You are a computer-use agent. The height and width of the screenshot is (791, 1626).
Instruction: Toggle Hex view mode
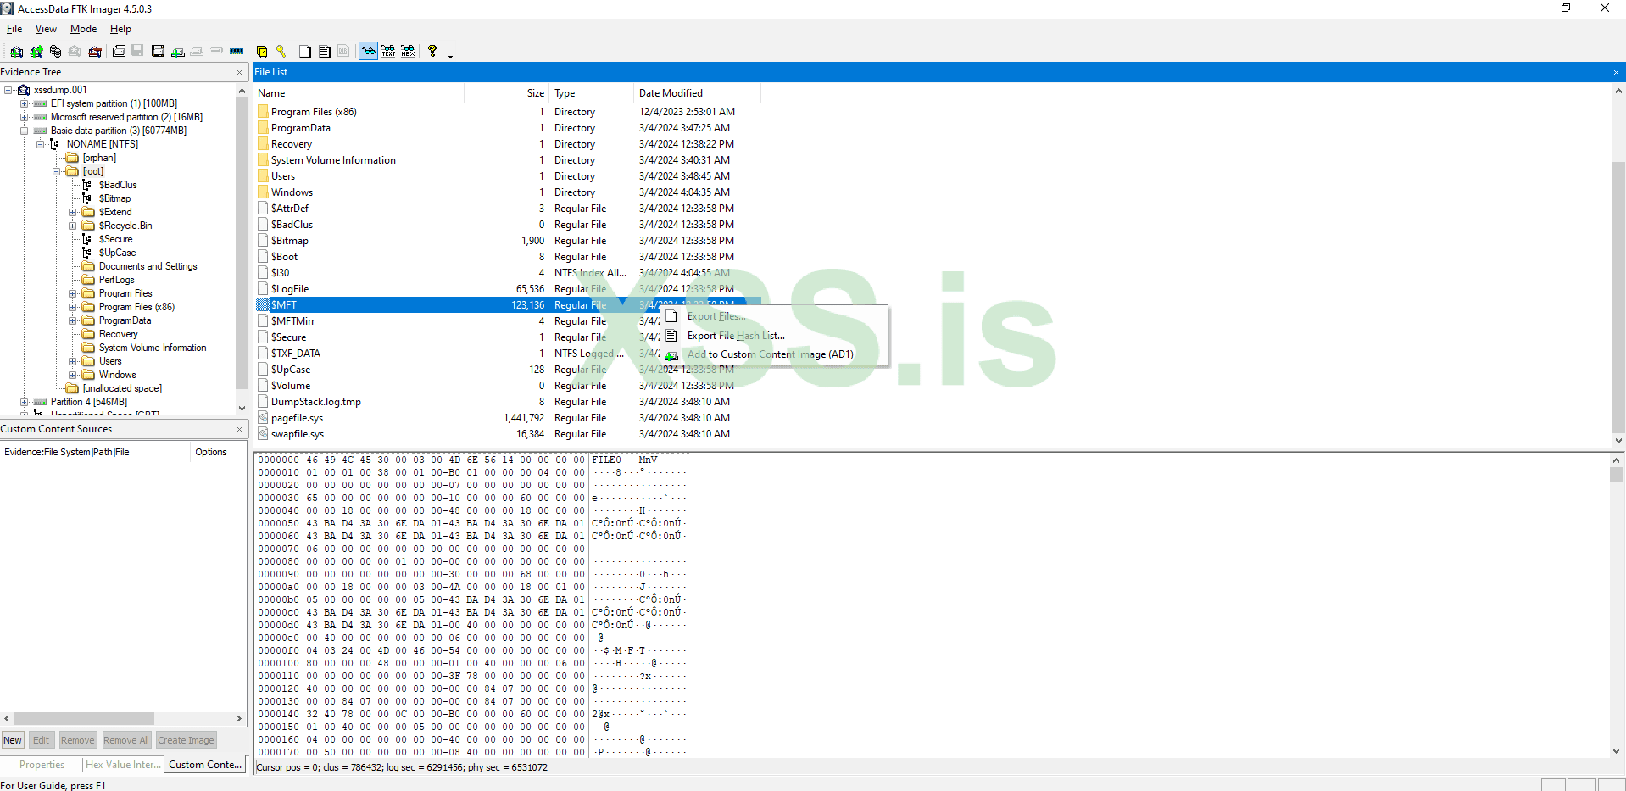[408, 52]
